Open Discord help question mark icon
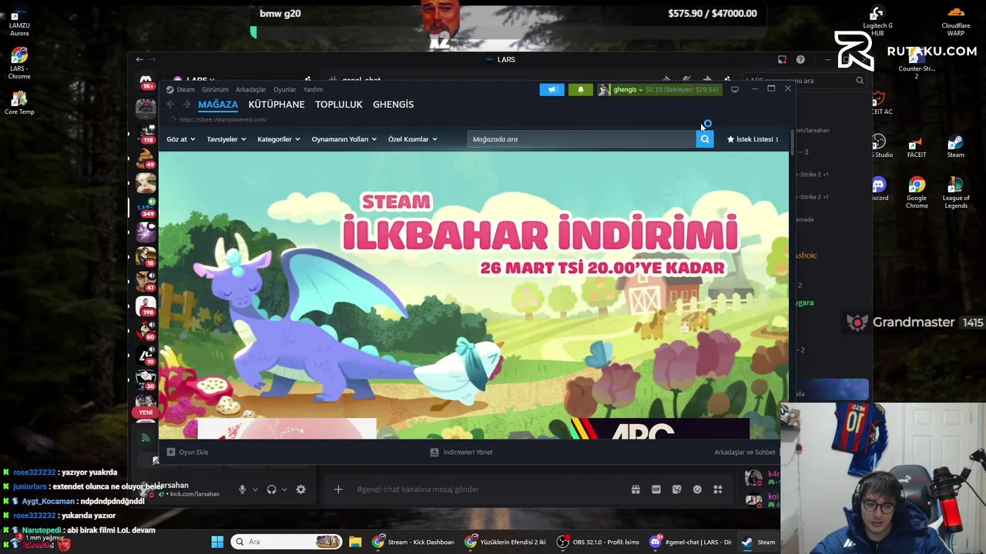 point(800,59)
